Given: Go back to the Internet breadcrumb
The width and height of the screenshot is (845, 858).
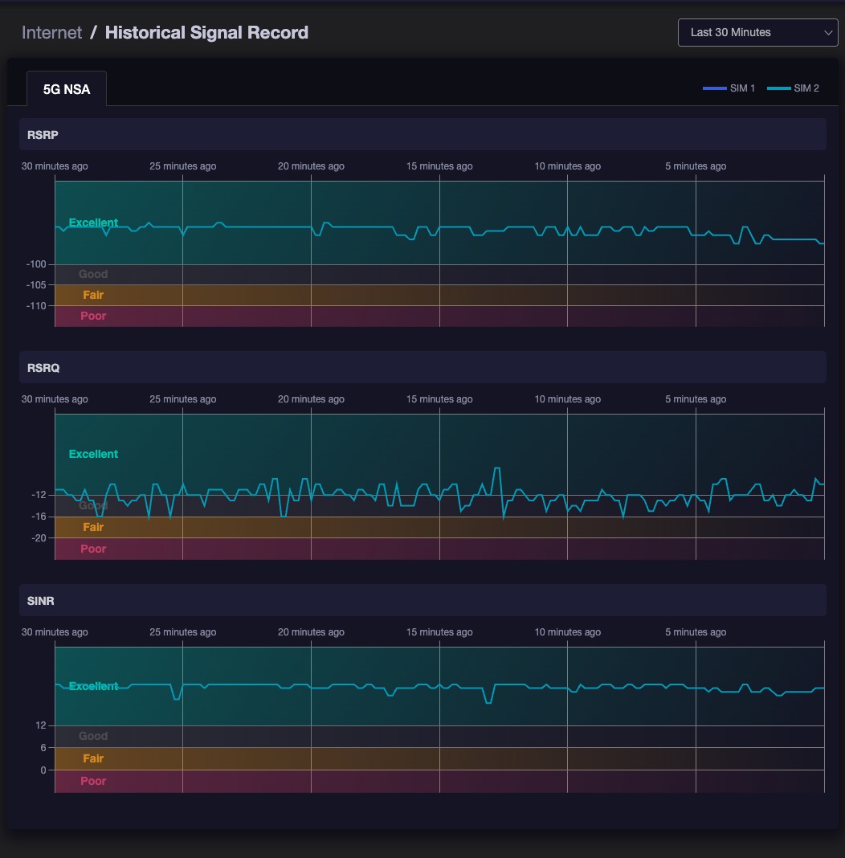Looking at the screenshot, I should (51, 33).
